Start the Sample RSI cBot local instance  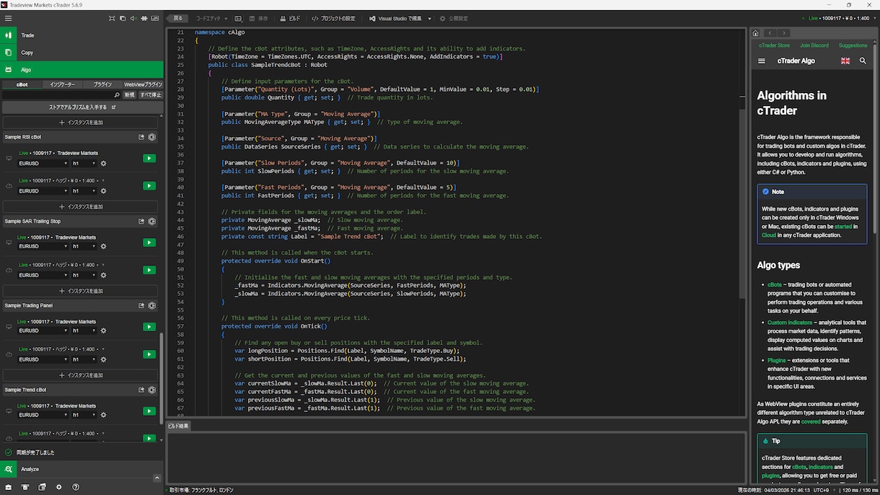[x=149, y=159]
